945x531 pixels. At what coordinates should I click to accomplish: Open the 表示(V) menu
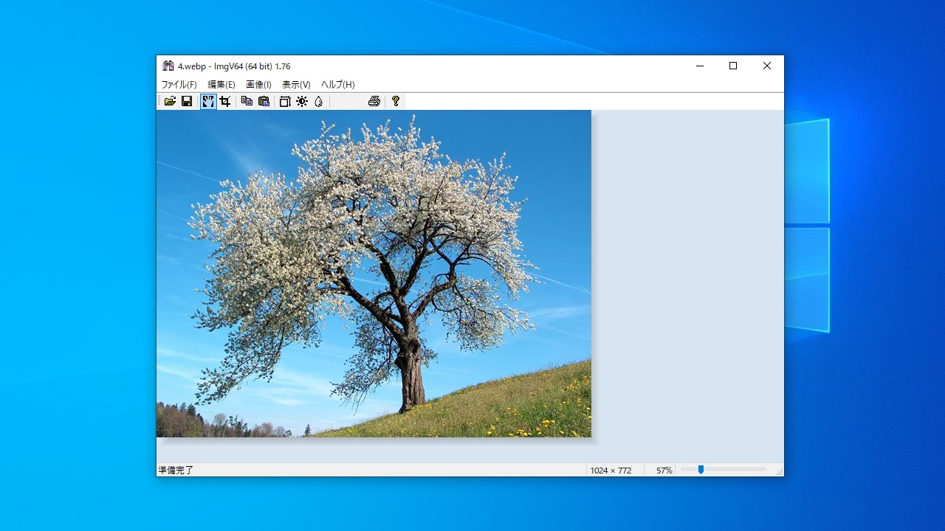(296, 85)
